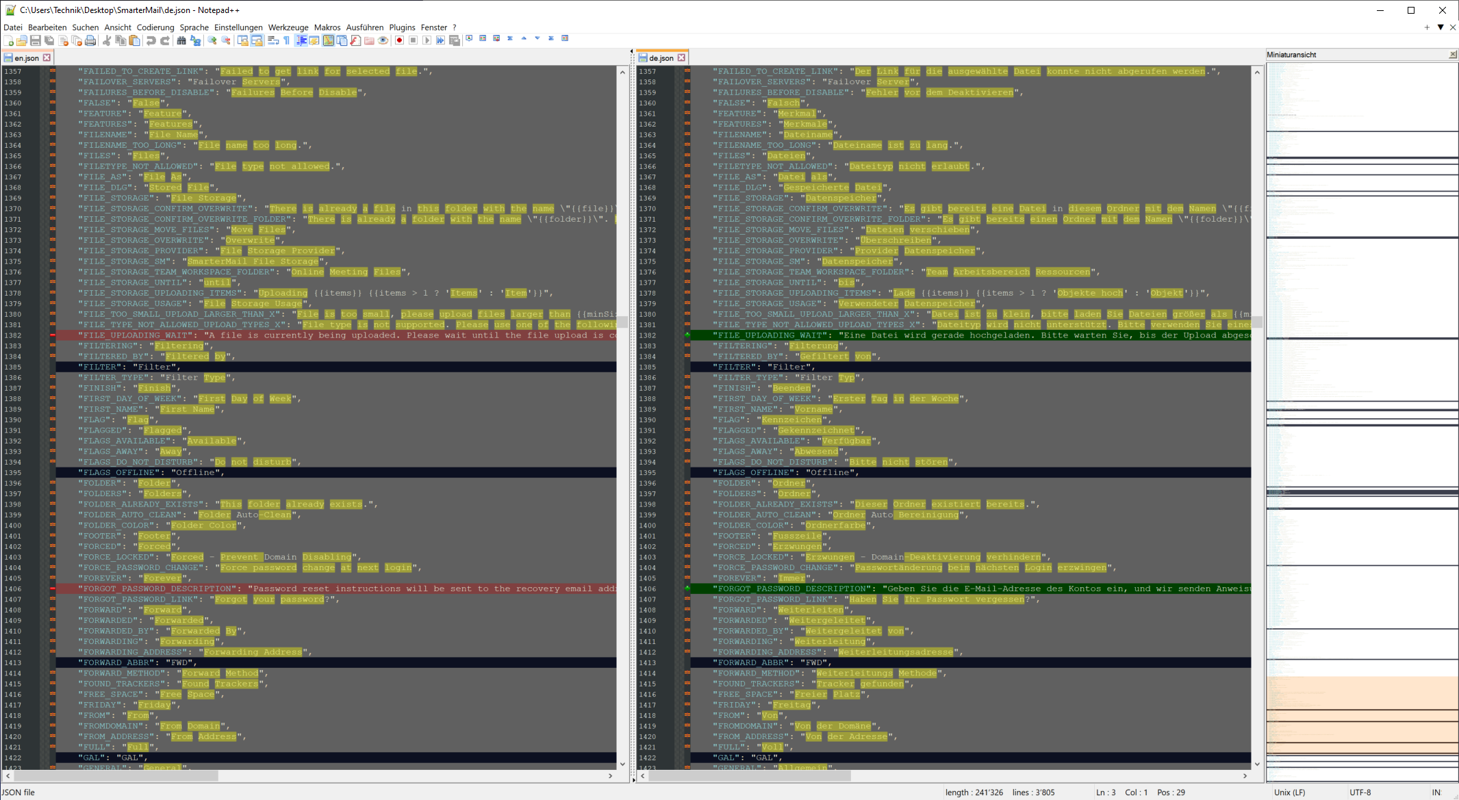Viewport: 1459px width, 800px height.
Task: Toggle the Compare navigation bar icon
Action: tap(565, 38)
